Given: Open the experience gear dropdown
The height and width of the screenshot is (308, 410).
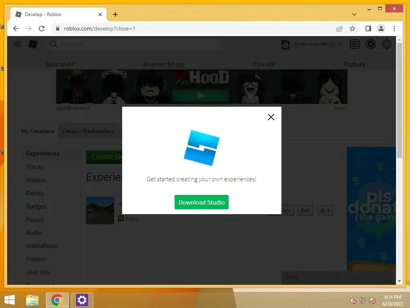Looking at the screenshot, I should coord(325,210).
